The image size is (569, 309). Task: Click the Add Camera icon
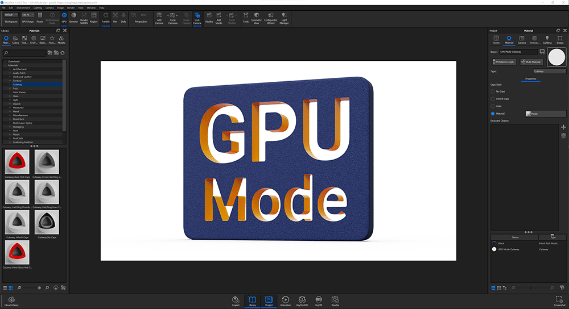coord(159,16)
